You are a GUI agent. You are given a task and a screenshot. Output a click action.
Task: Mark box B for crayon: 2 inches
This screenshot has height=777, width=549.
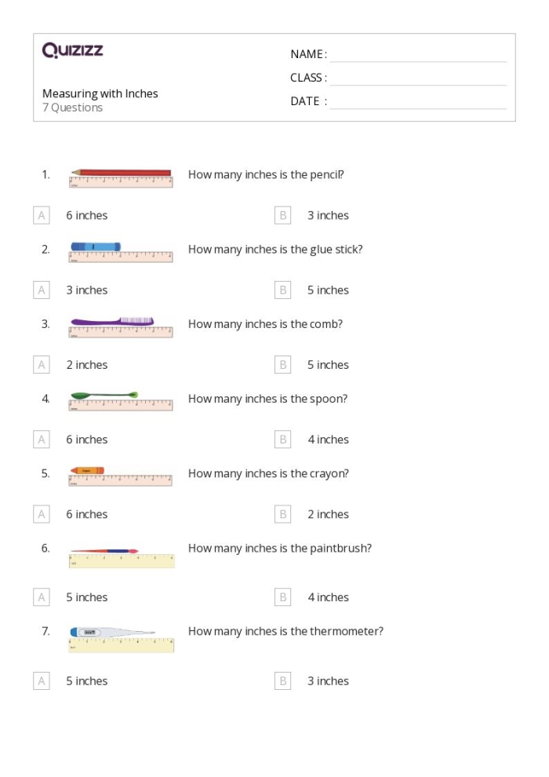(283, 514)
